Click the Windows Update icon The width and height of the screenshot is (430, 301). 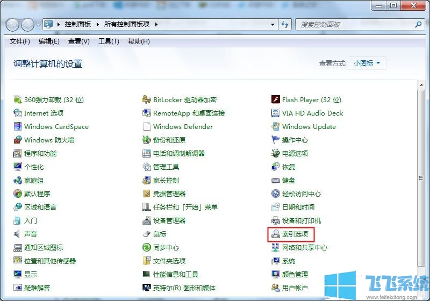pos(276,126)
